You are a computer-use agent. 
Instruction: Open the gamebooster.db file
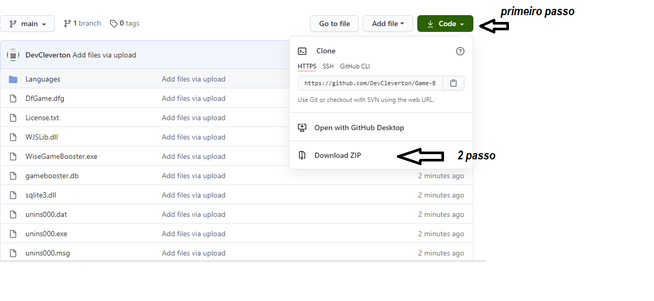(x=52, y=176)
